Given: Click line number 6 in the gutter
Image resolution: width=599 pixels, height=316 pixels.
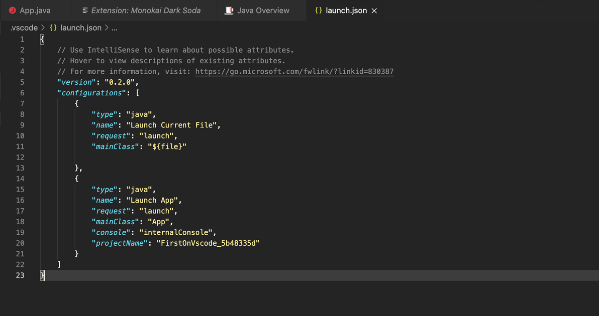Looking at the screenshot, I should tap(22, 93).
